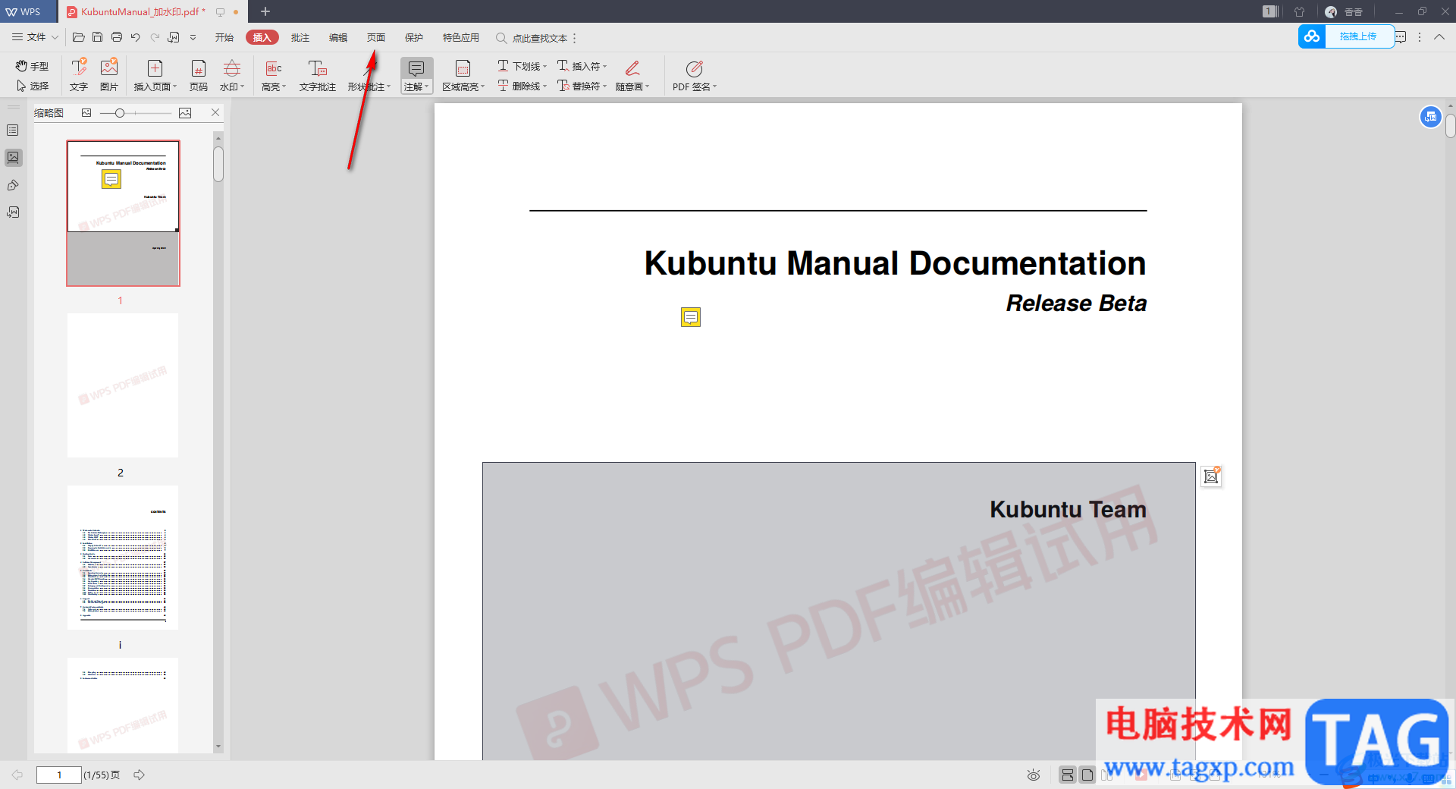Select page 1 thumbnail
The width and height of the screenshot is (1456, 789).
coord(123,213)
